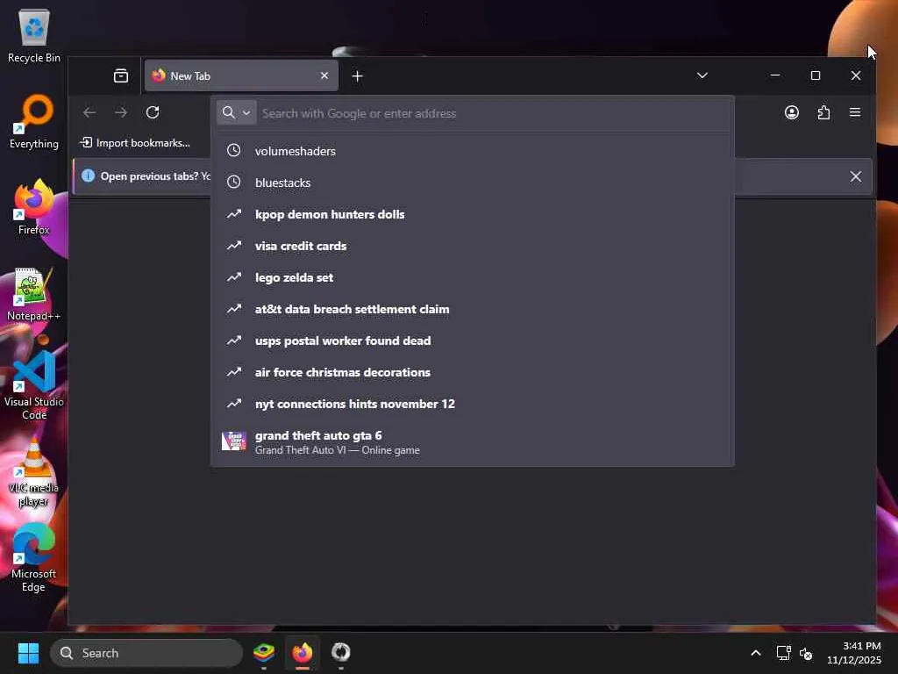Reload the current page
The height and width of the screenshot is (674, 898).
[153, 112]
